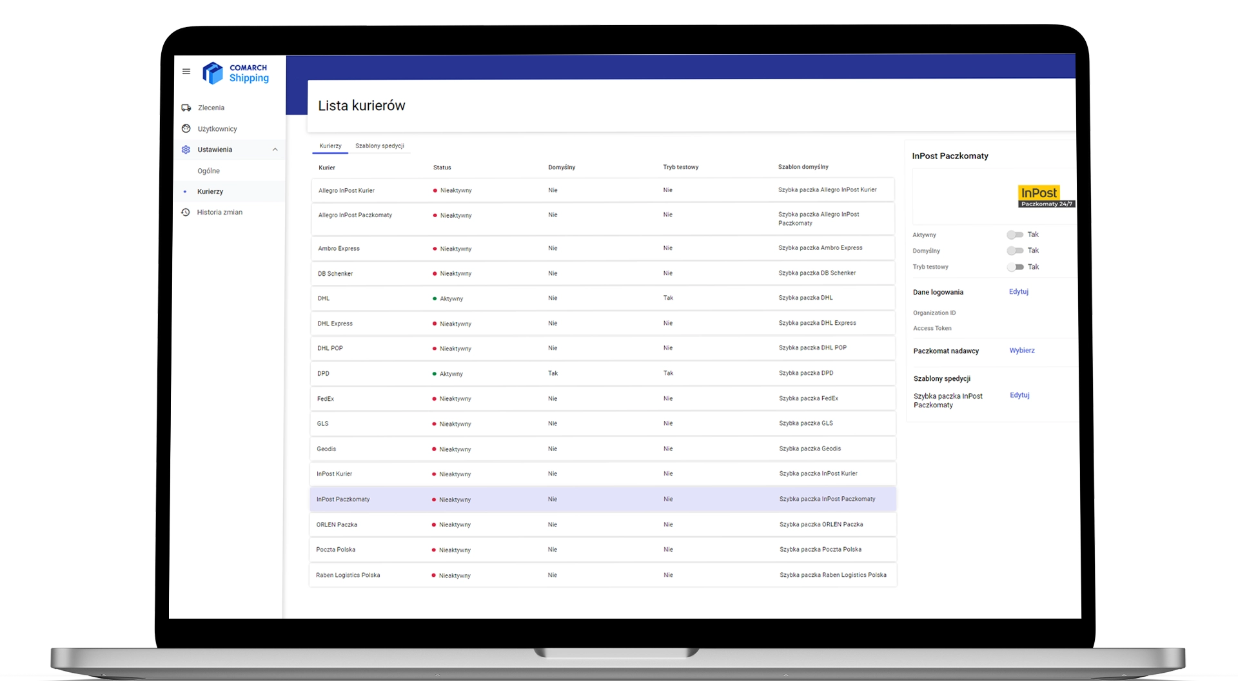Select the Ambro Express courier
This screenshot has width=1238, height=696.
point(603,248)
